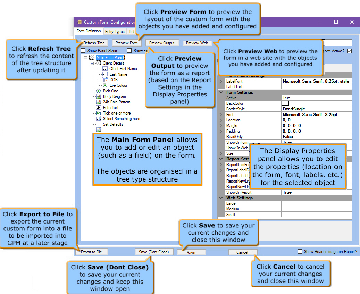
Task: Select the Body Diagram image icon
Action: (x=99, y=96)
